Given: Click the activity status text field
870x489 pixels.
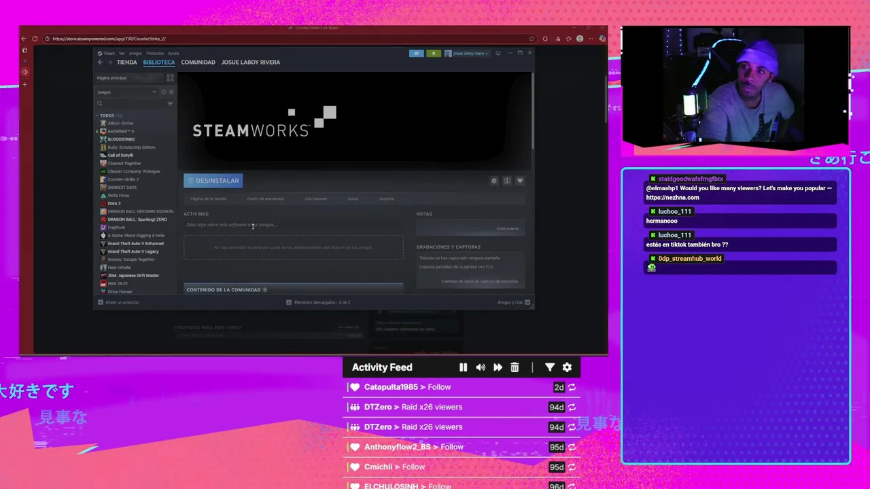Looking at the screenshot, I should pos(293,225).
